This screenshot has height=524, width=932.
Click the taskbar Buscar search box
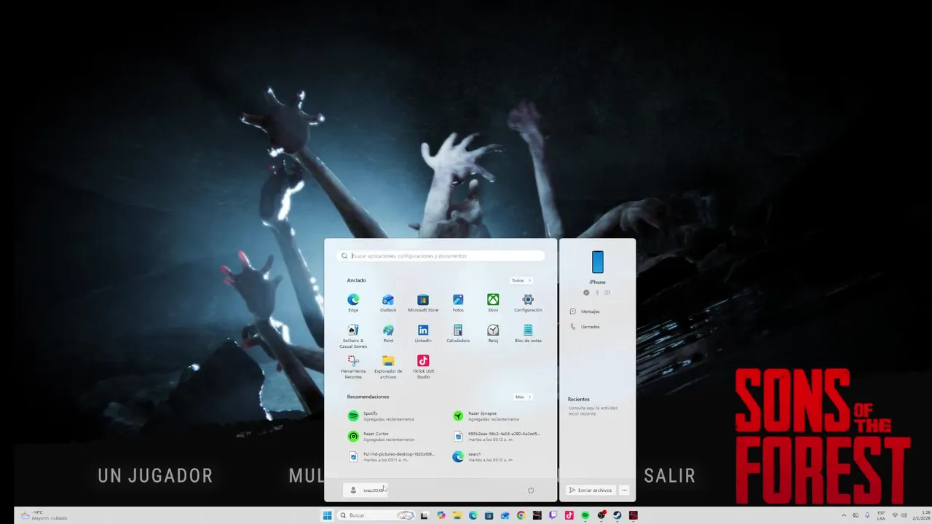377,515
